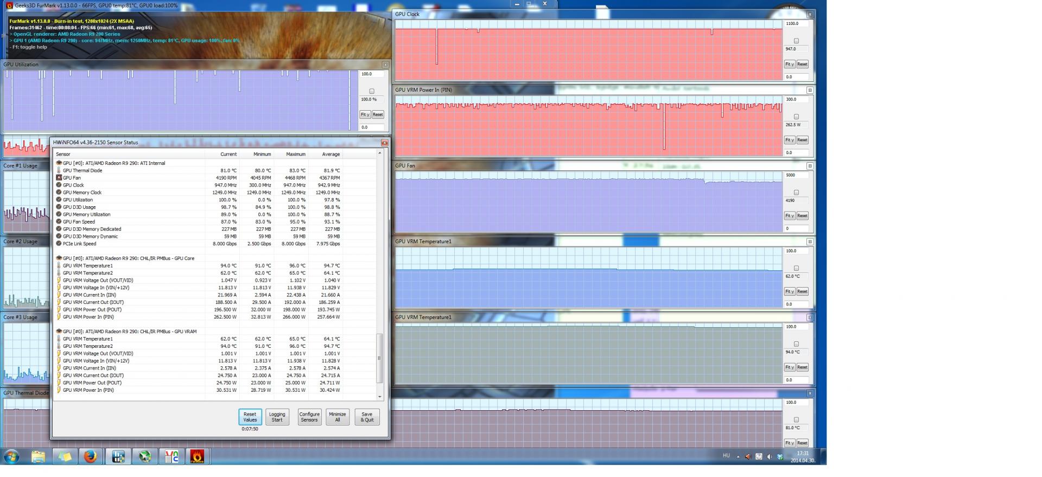The image size is (1042, 477).
Task: Toggle checkbox in GPU Clock graph
Action: tap(796, 41)
